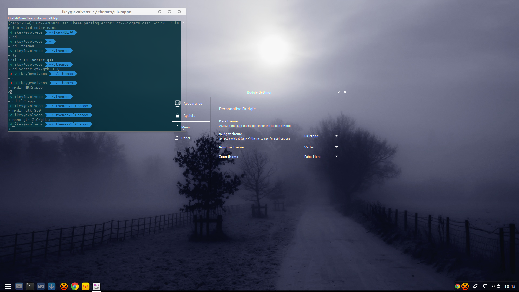Maximize the Budgie Settings window
This screenshot has height=292, width=519.
[x=339, y=92]
